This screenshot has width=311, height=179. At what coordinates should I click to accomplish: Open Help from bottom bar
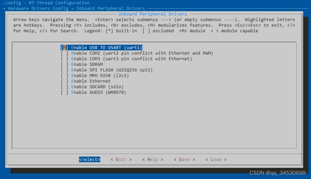(x=153, y=159)
